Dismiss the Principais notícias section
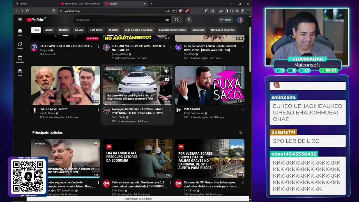Viewport: 359px width, 202px height. 241,132
